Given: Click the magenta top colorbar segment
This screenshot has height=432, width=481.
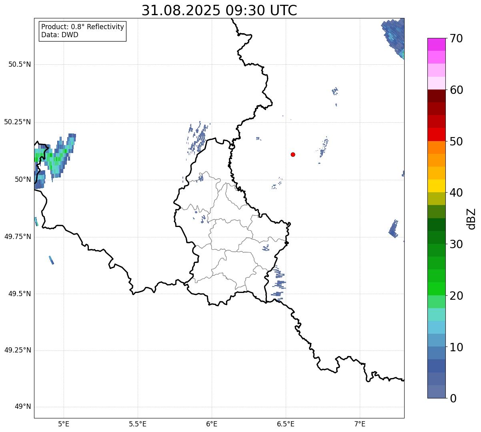Looking at the screenshot, I should coord(436,44).
